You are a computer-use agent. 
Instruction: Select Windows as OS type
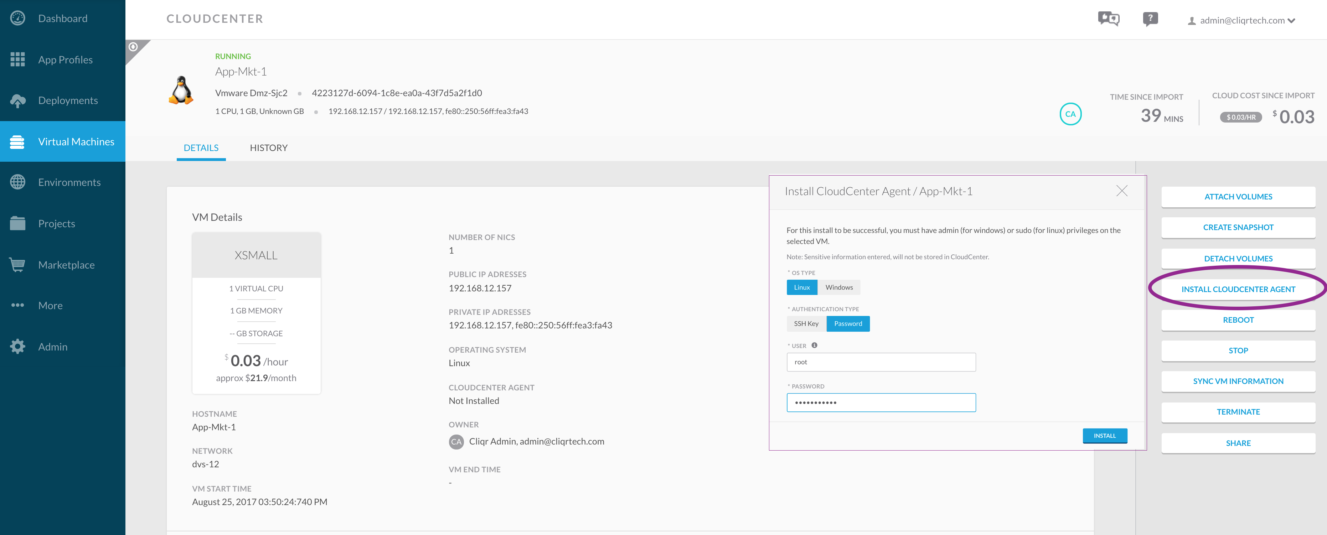click(x=839, y=287)
